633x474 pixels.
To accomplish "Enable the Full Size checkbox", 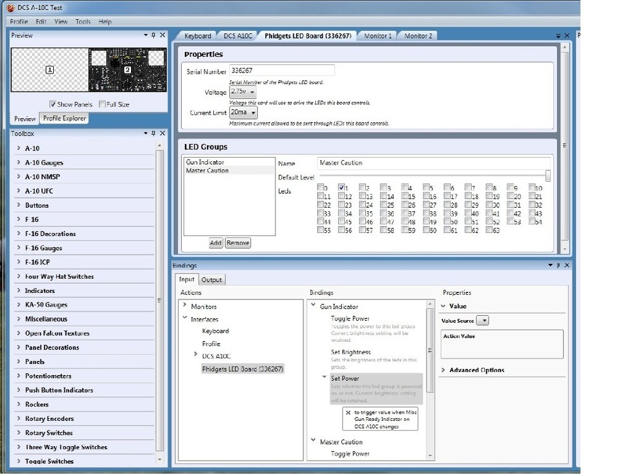I will 102,104.
